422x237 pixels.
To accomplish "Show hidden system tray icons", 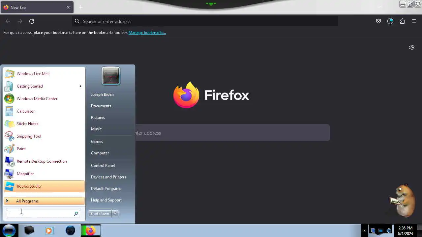I will tap(365, 231).
